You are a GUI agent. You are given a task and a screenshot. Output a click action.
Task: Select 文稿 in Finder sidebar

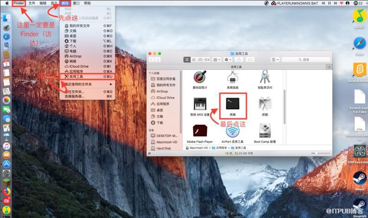(157, 116)
